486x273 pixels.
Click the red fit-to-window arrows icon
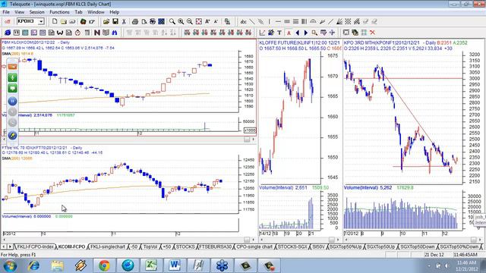tap(198, 21)
